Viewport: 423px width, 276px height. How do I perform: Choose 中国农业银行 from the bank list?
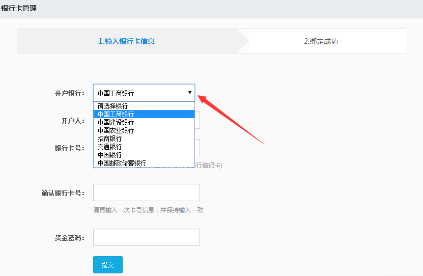(x=144, y=130)
